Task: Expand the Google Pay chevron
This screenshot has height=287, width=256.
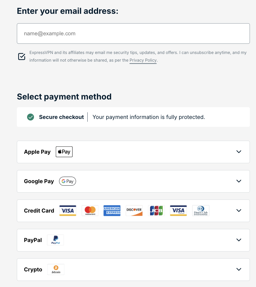Action: (239, 181)
